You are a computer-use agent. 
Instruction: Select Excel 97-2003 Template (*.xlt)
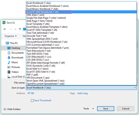[81, 30]
